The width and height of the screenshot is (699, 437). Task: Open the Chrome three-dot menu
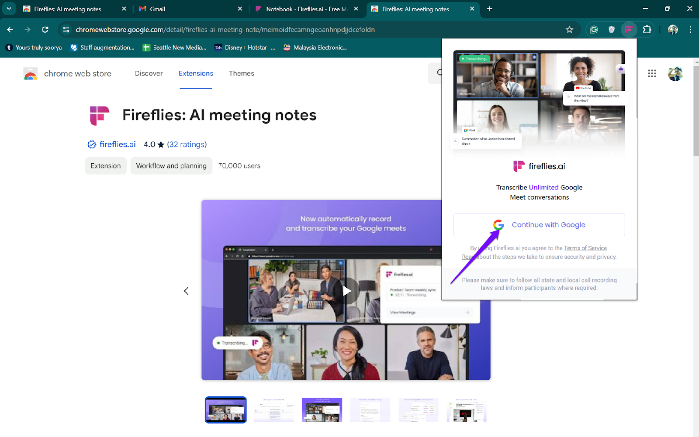pyautogui.click(x=690, y=30)
